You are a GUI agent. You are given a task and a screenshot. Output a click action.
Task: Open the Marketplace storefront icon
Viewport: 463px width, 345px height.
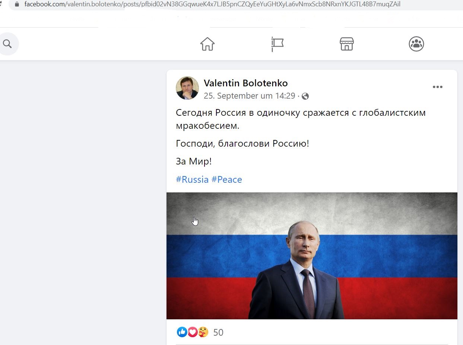tap(347, 44)
